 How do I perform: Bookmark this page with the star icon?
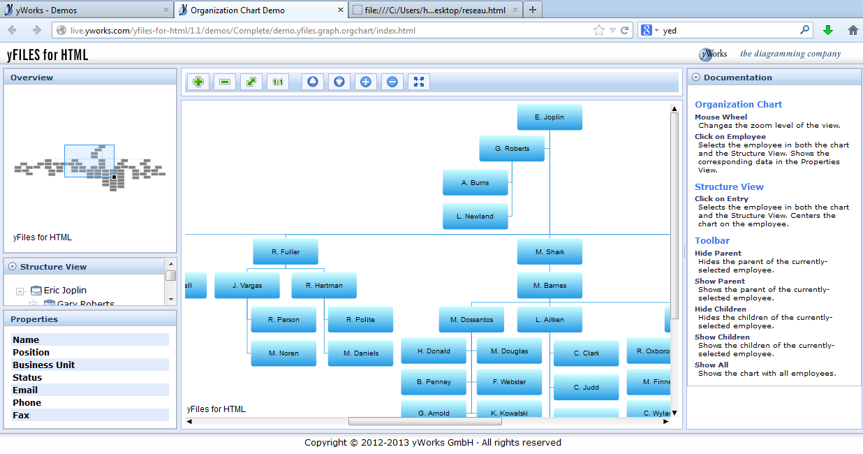[598, 31]
